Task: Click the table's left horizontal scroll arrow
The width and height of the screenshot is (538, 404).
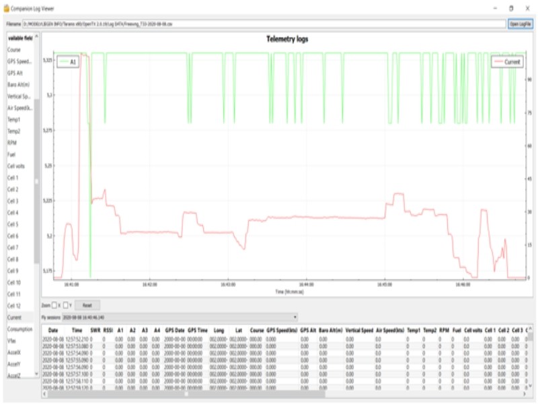Action: [x=45, y=395]
